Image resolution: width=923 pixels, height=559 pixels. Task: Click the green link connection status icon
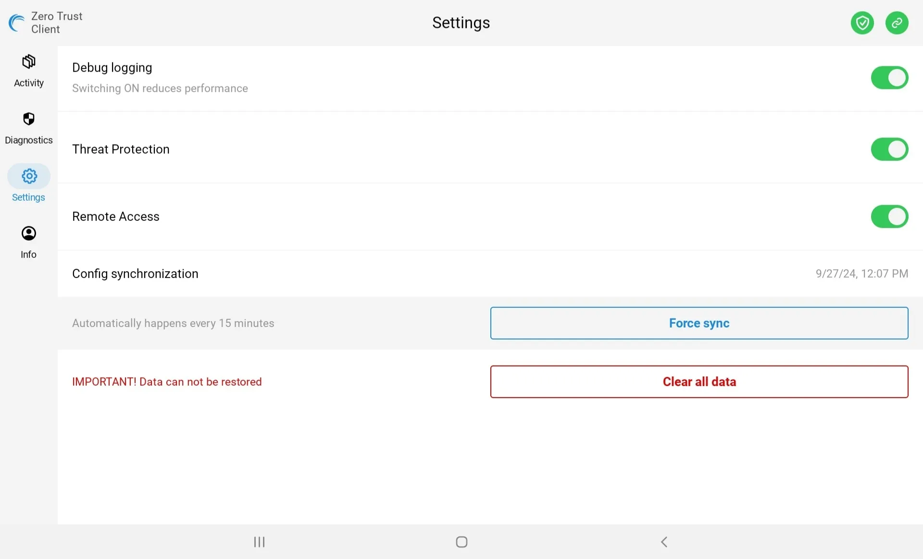coord(897,23)
